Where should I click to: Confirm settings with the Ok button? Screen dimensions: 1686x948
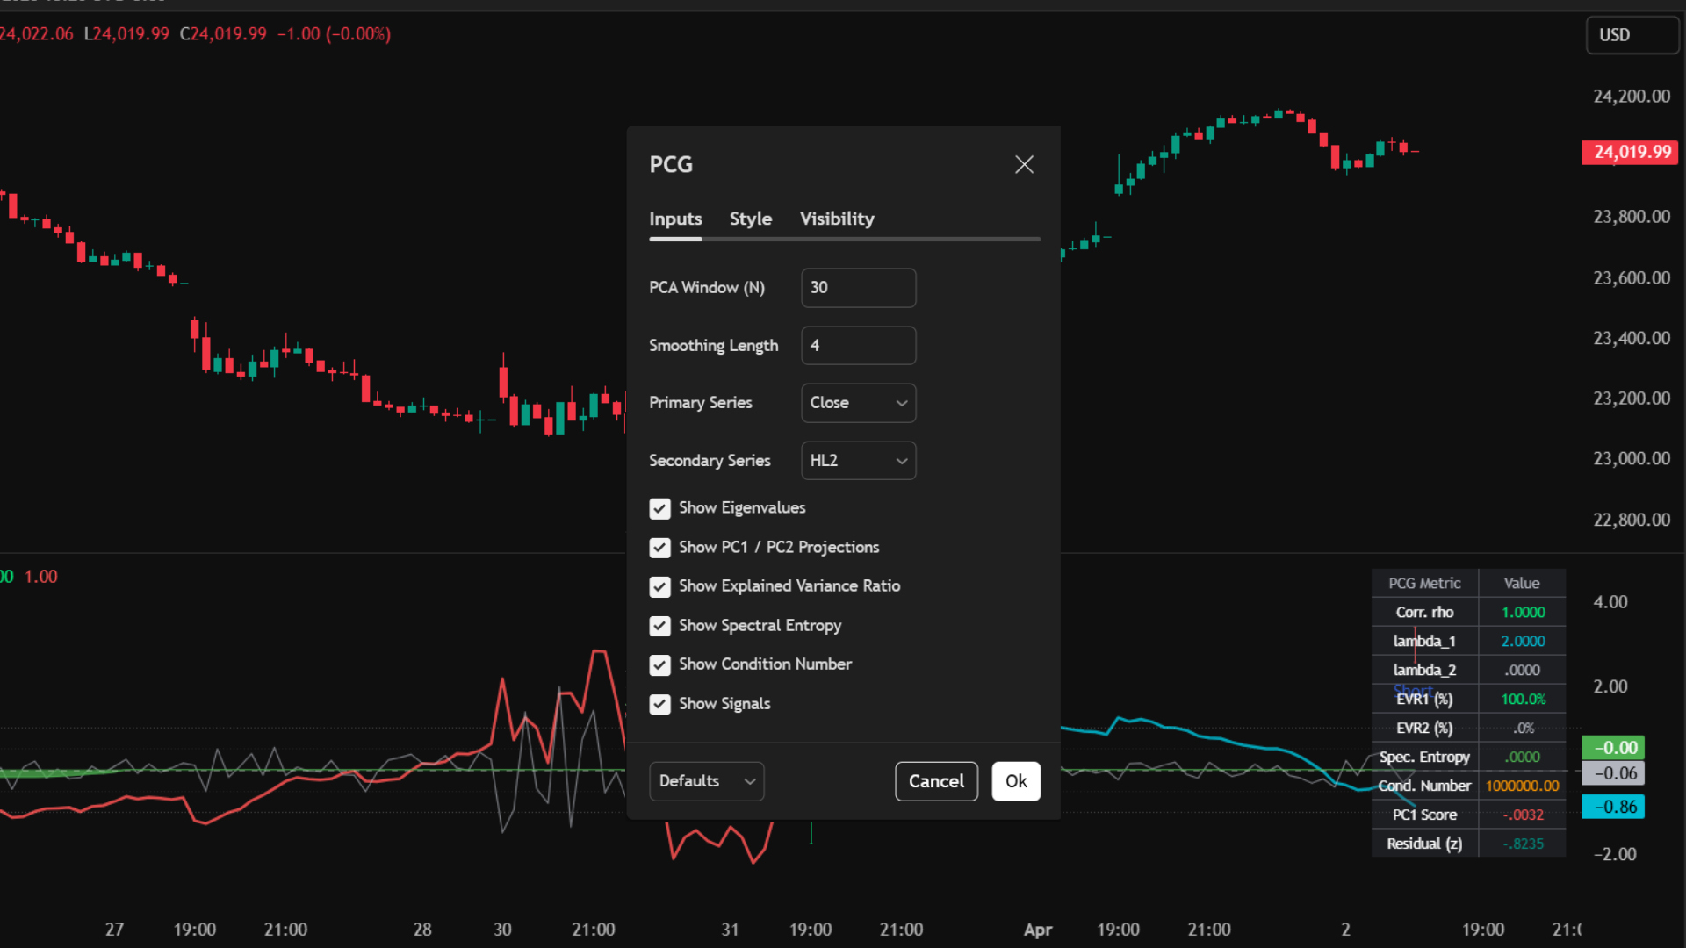pos(1016,780)
